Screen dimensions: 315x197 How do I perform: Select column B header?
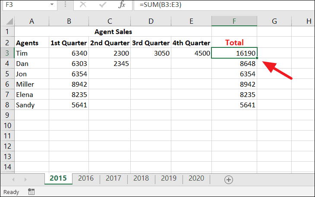[x=69, y=21]
